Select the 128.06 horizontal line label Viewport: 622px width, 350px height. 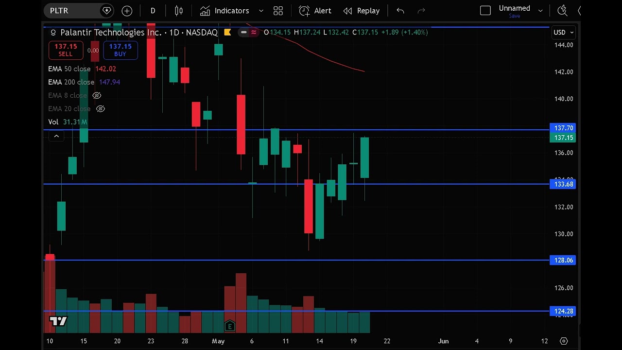click(563, 261)
